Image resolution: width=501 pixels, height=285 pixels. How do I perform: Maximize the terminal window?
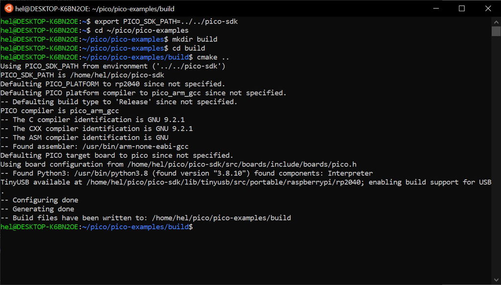coord(461,8)
